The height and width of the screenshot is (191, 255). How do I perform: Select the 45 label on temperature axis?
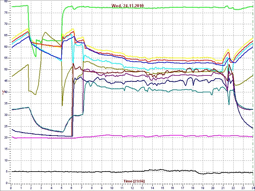[5, 81]
